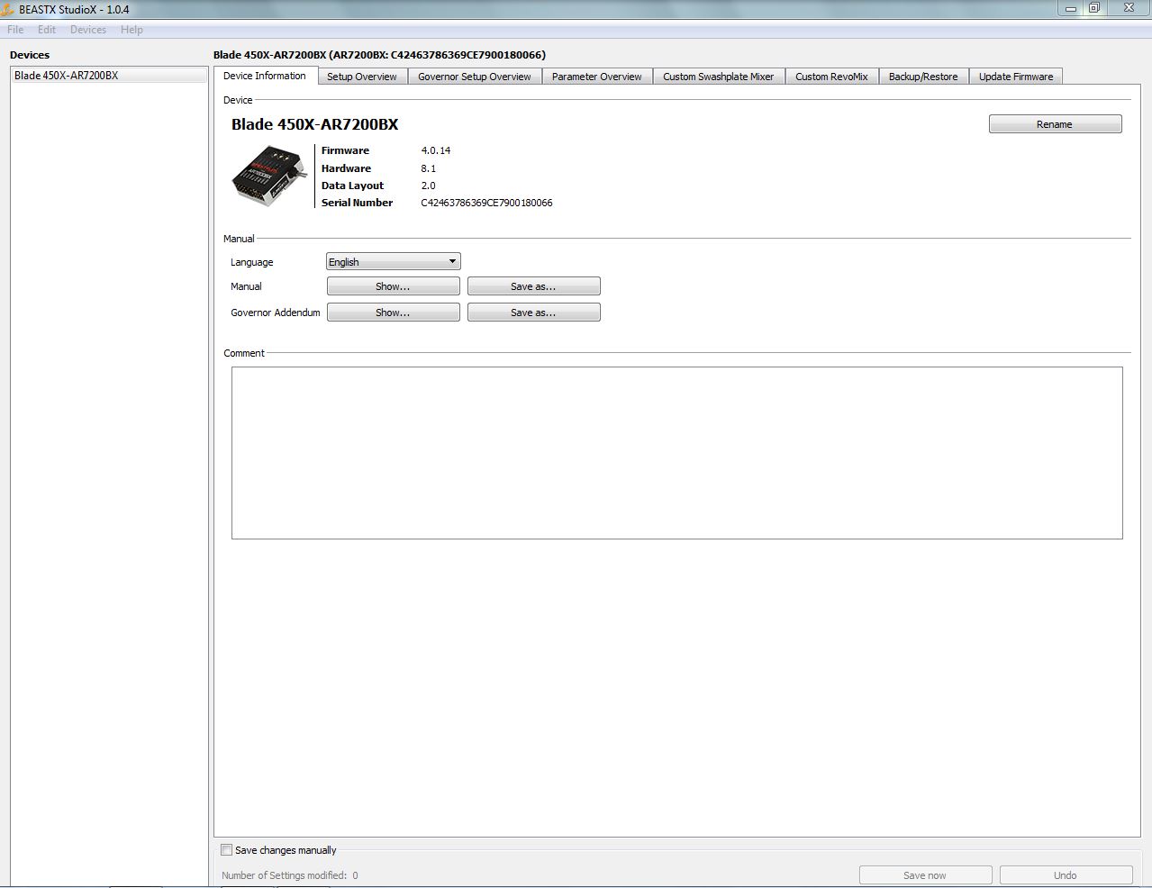Switch to the Device Information tab
1152x888 pixels.
click(265, 76)
